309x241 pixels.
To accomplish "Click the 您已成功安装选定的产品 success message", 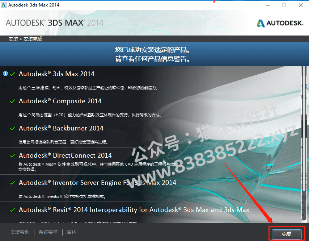I will tap(153, 50).
